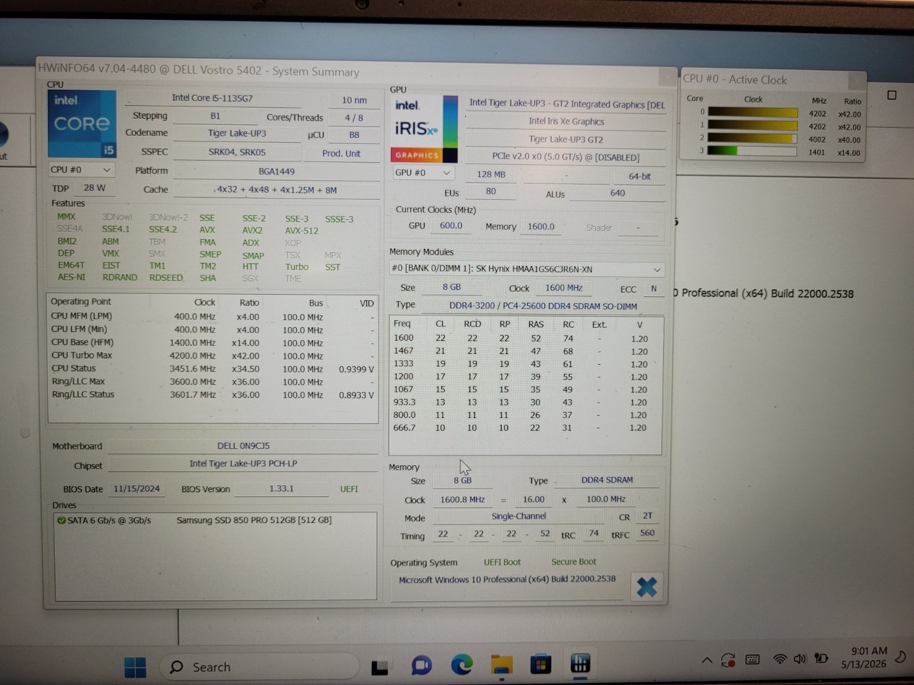Click the battery status tray icon

(x=821, y=658)
